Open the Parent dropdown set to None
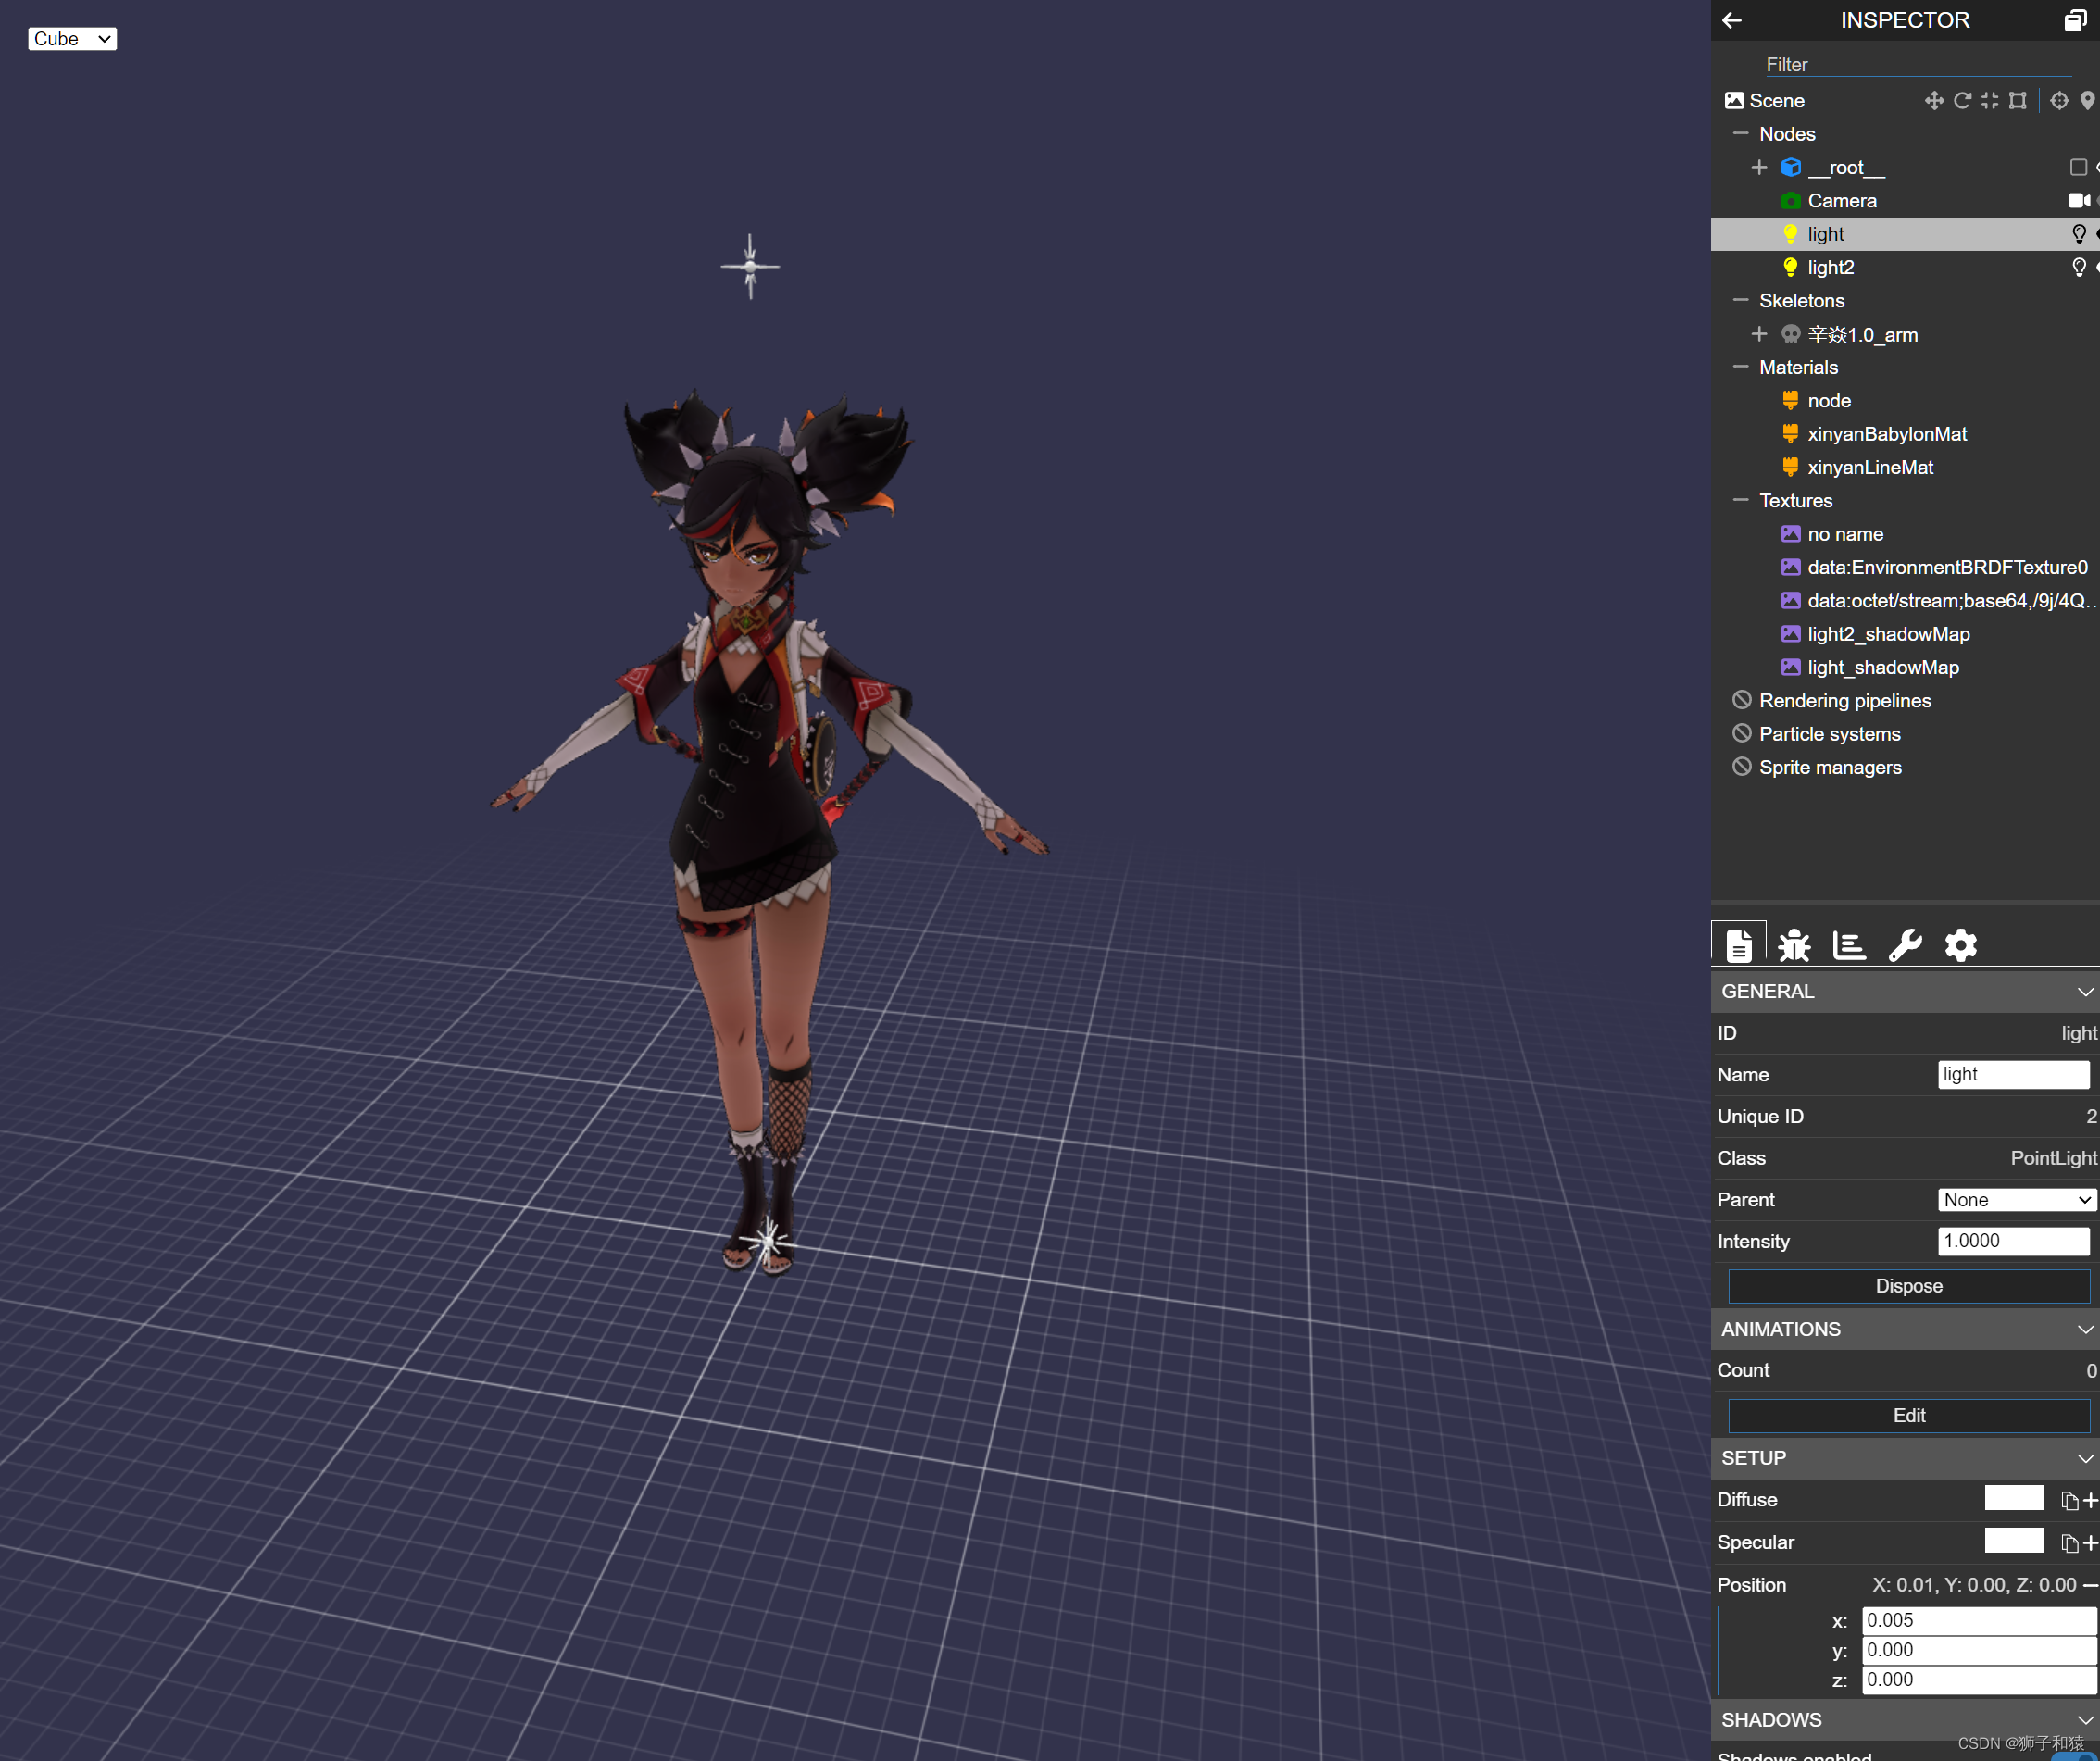 coord(2014,1199)
